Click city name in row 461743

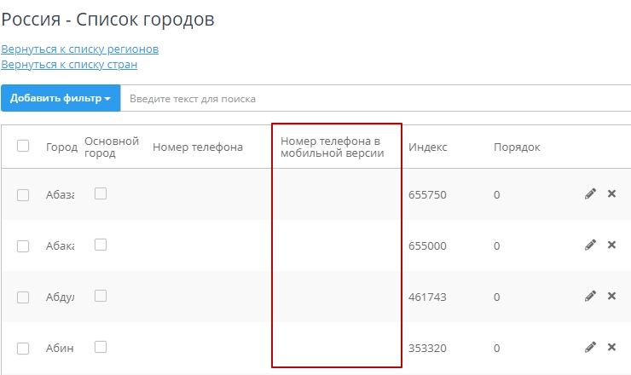(x=60, y=297)
